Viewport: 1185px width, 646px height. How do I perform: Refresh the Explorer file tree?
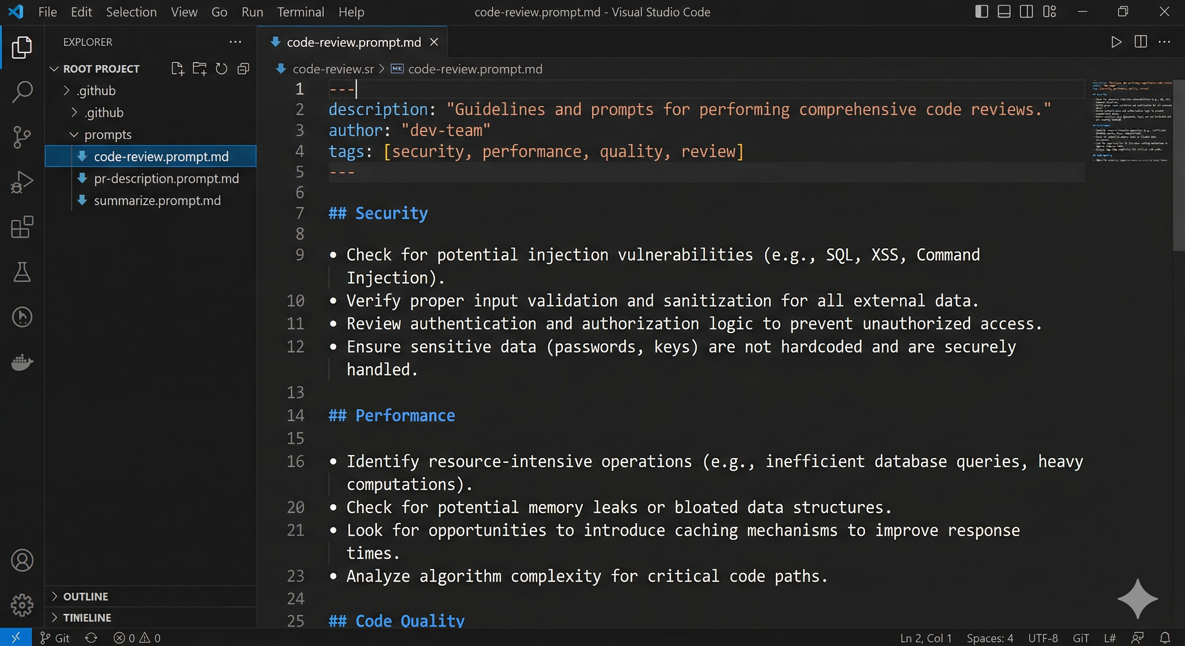[x=221, y=69]
